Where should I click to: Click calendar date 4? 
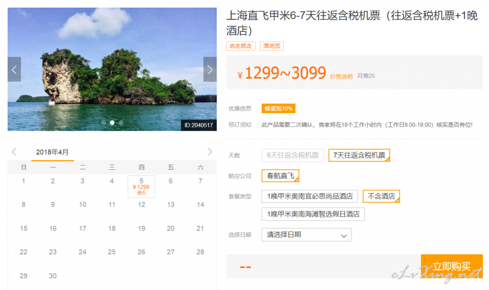pos(112,181)
